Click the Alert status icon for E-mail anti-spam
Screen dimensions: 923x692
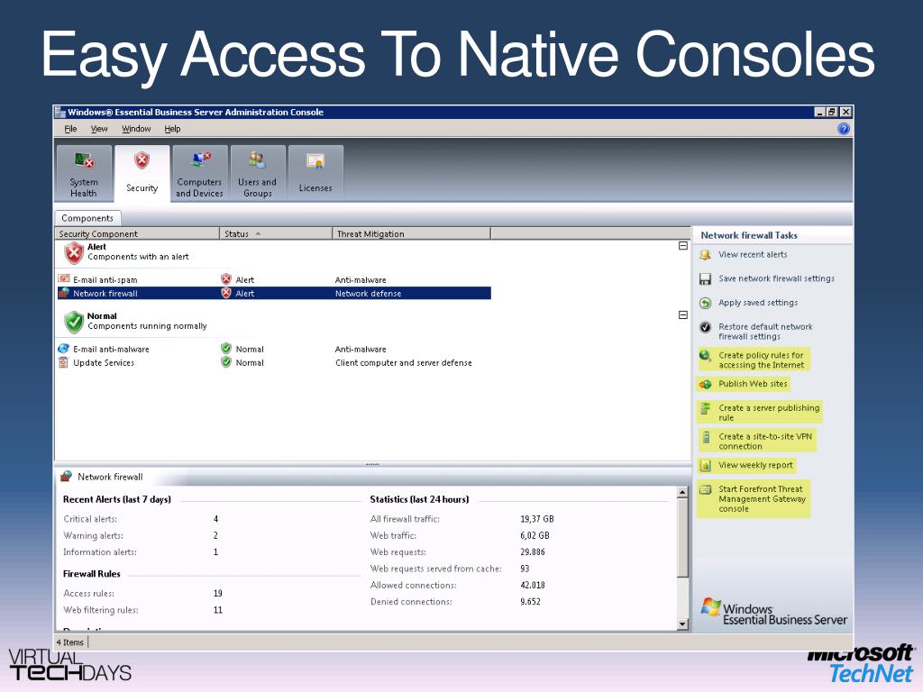[x=226, y=279]
